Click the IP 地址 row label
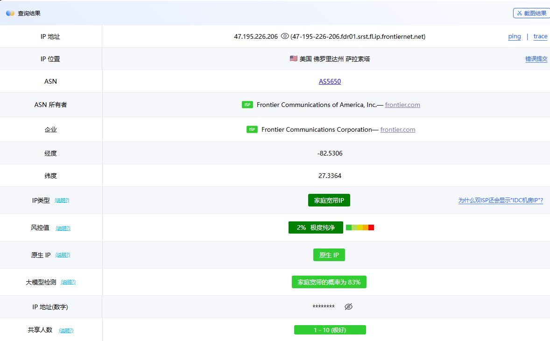 click(x=50, y=36)
